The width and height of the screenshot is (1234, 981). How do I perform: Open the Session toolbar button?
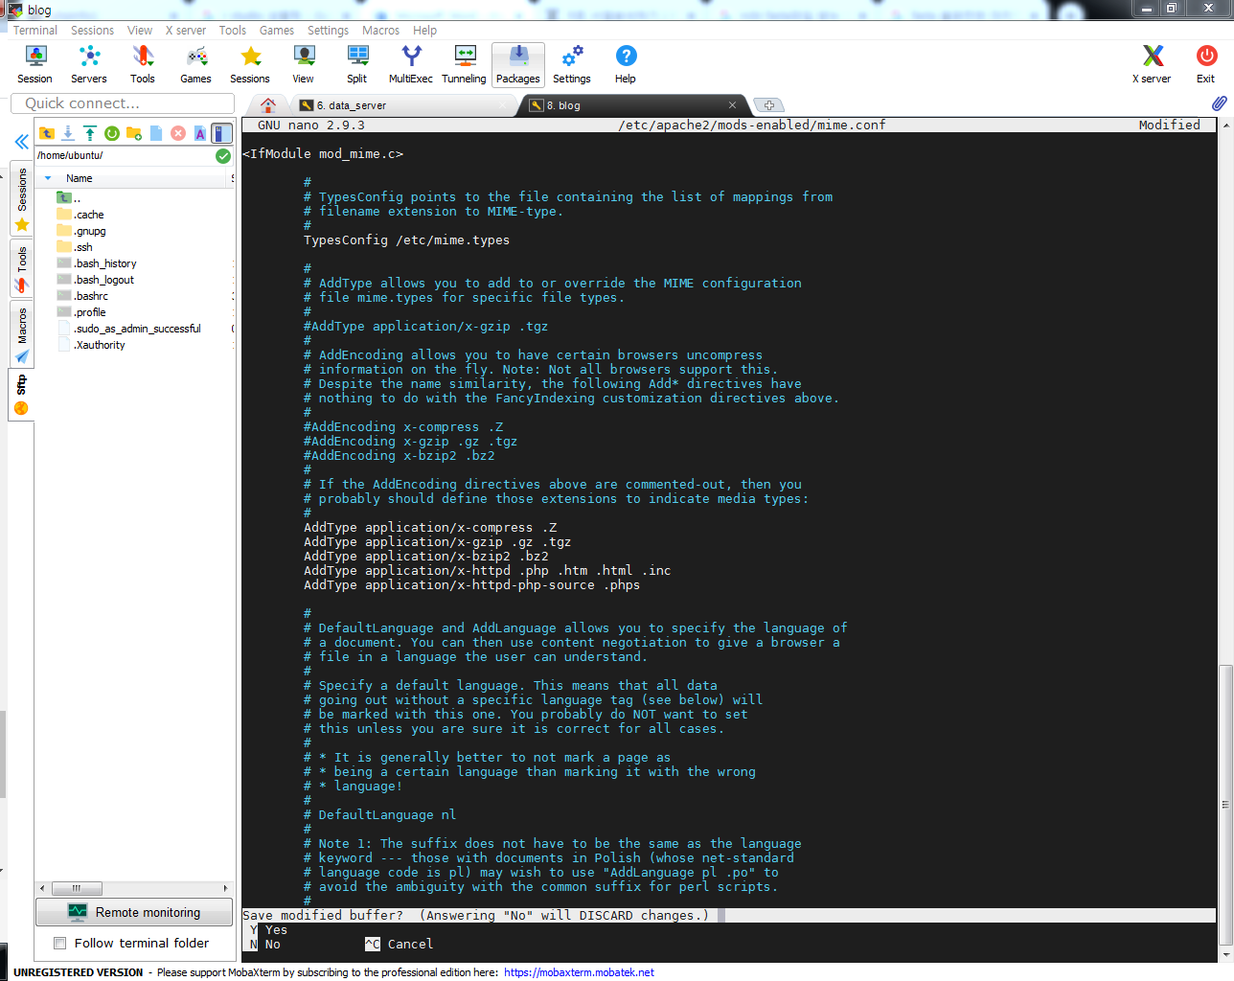35,65
